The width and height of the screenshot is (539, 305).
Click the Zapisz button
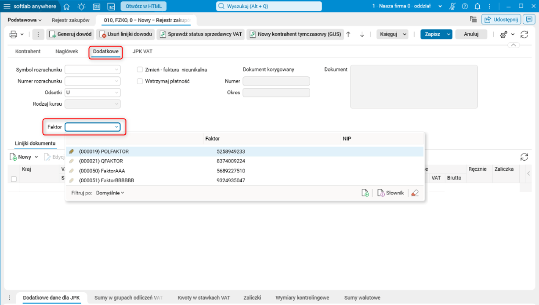(x=432, y=34)
